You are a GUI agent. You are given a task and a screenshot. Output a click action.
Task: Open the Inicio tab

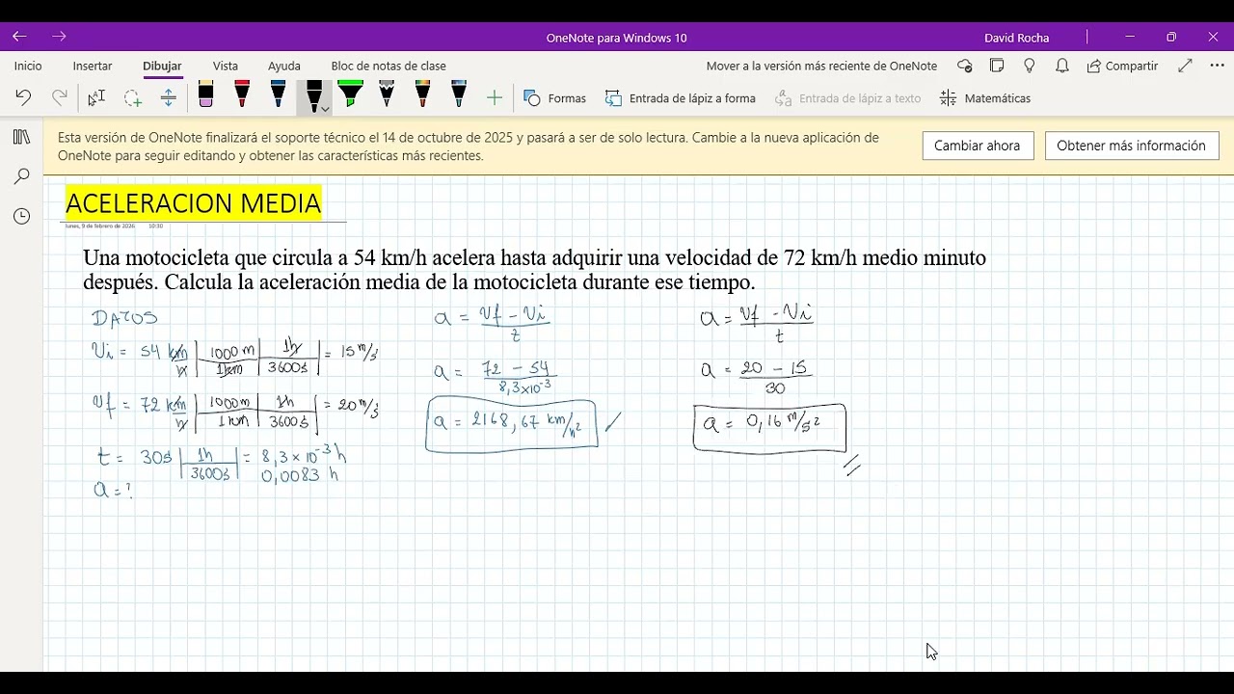(28, 66)
